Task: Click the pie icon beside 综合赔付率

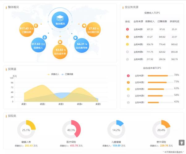Action: click(84, 26)
